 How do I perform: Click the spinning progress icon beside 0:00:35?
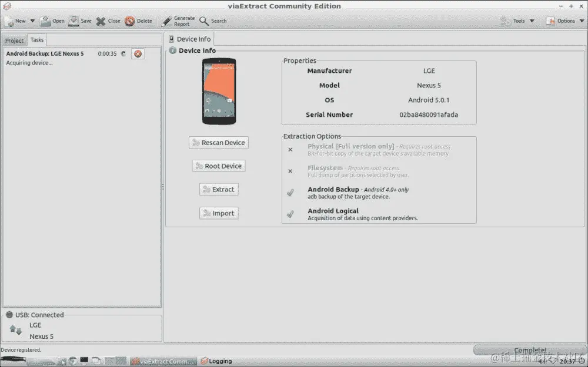pyautogui.click(x=123, y=53)
